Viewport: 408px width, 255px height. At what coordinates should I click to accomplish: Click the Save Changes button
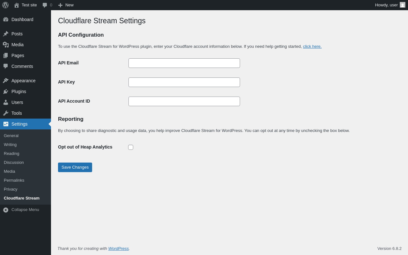point(75,167)
